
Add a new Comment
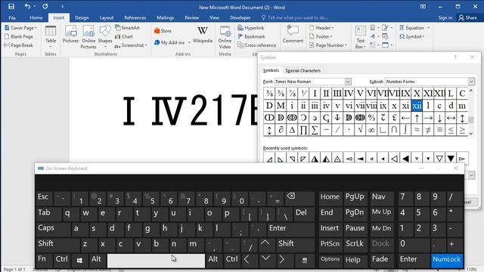[293, 35]
